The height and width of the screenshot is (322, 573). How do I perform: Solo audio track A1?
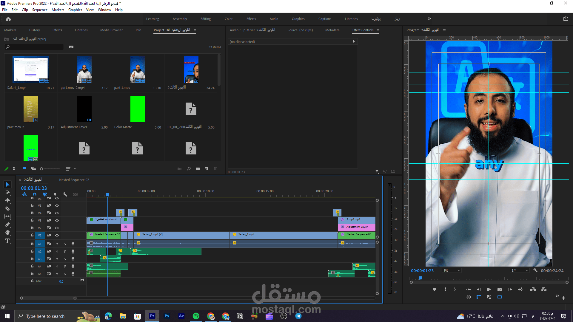(x=65, y=244)
